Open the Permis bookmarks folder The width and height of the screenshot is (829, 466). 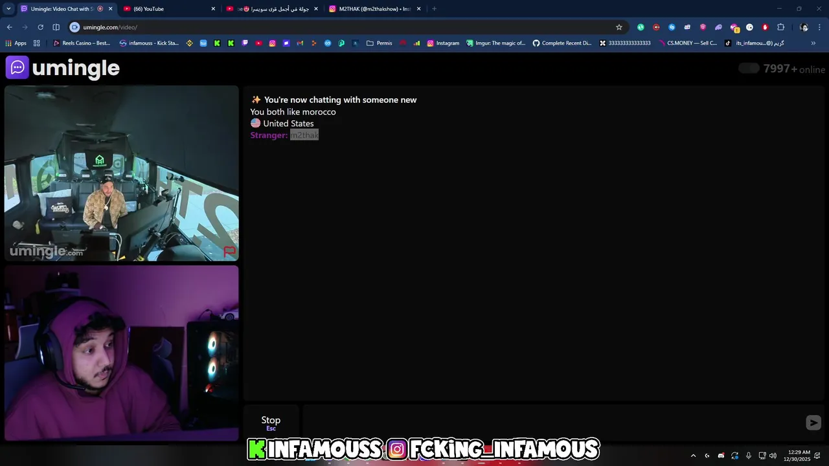[x=380, y=43]
